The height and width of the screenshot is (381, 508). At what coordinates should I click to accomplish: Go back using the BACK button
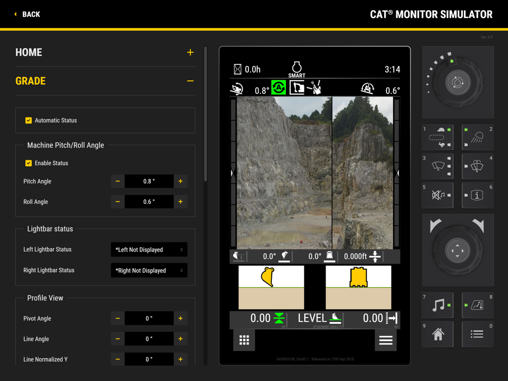[x=27, y=14]
